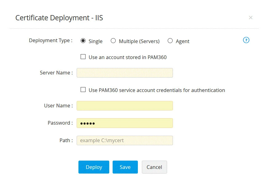
Task: Click inside the Server Name field
Action: (x=125, y=73)
